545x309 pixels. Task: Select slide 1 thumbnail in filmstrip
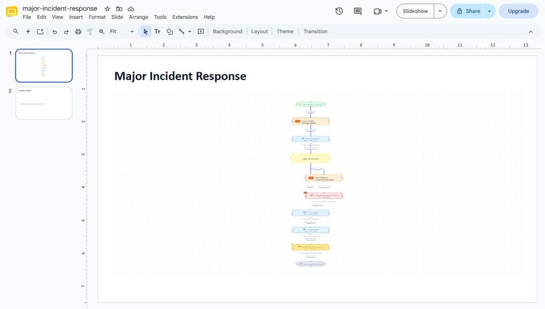44,66
